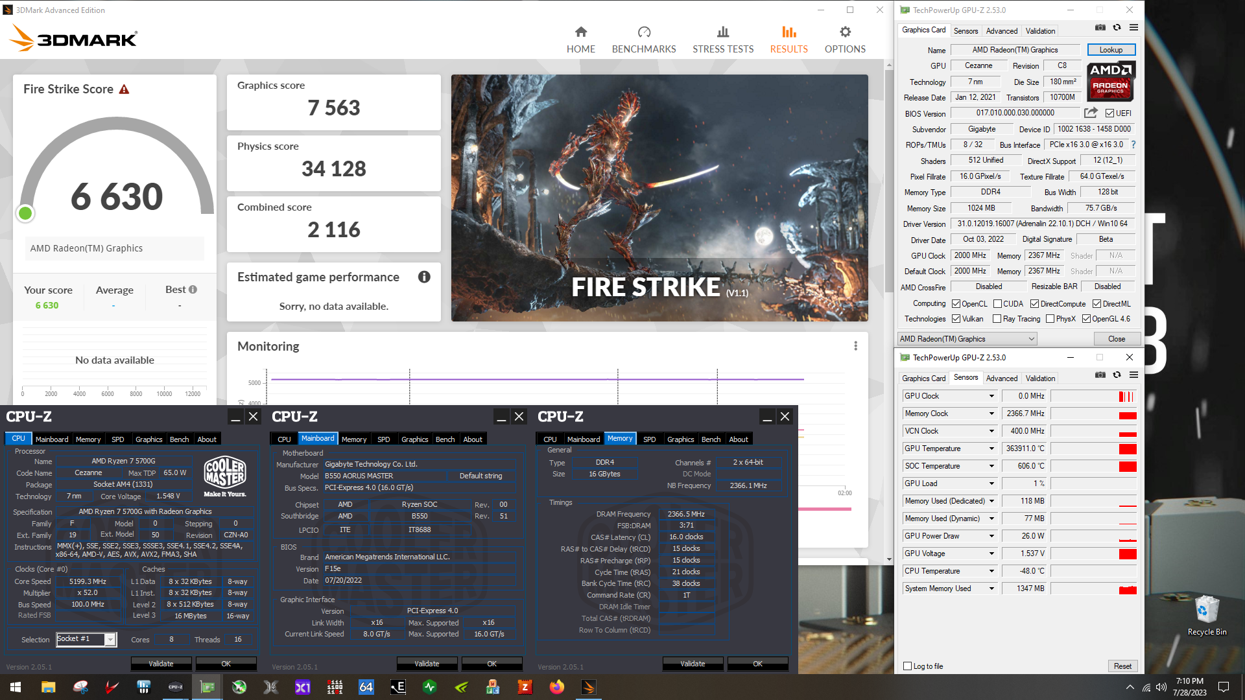Screen dimensions: 1245x700
Task: Click AIDA64 taskbar icon
Action: (366, 687)
